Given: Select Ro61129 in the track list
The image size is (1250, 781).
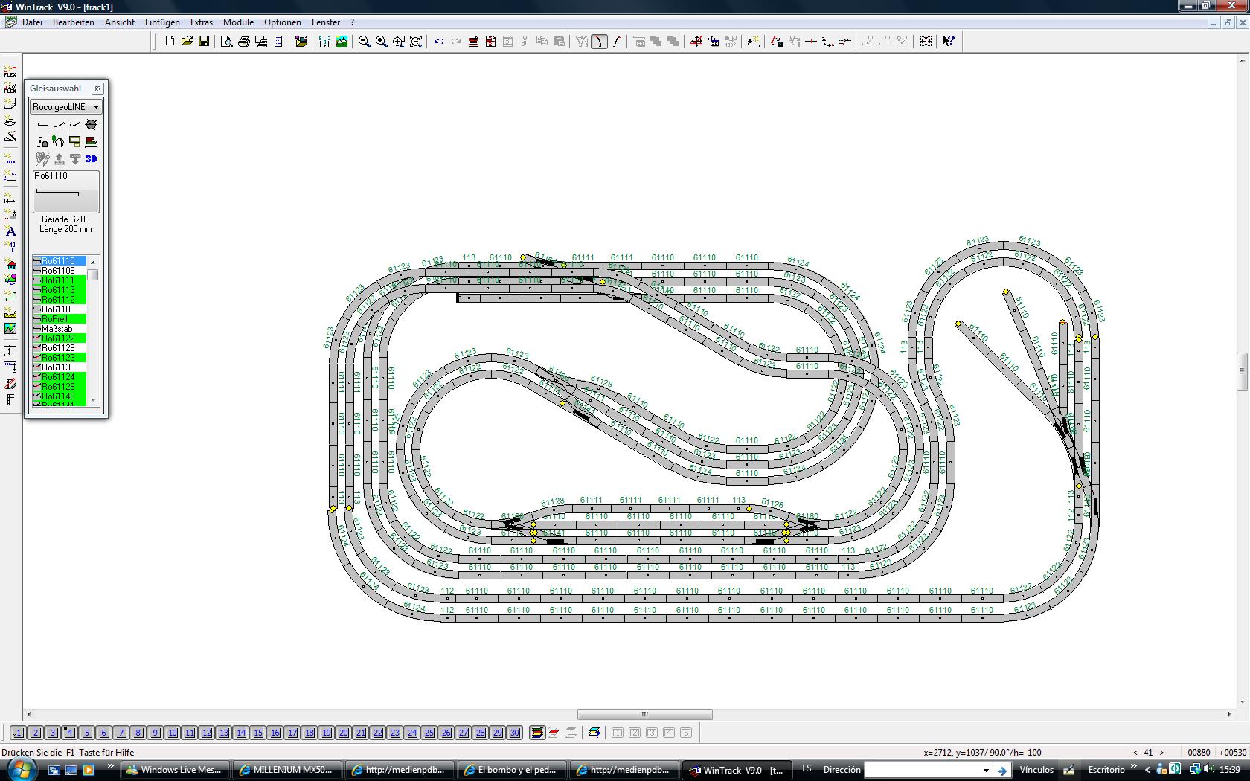Looking at the screenshot, I should [60, 348].
